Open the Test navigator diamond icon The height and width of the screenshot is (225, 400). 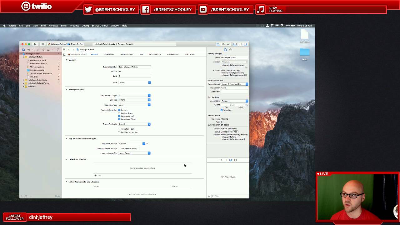click(43, 50)
